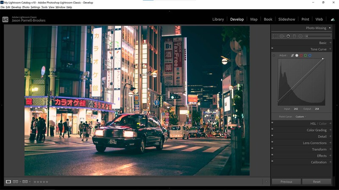Viewport: 339px width, 190px height.
Task: Switch to the Library module
Action: point(218,19)
